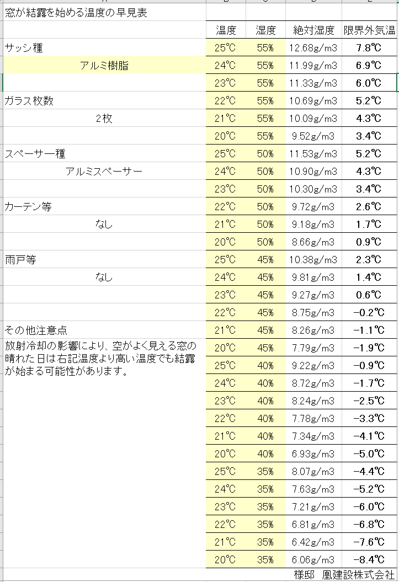Select the ガラス枚数 label cell
Viewport: 399px width, 582px height.
[104, 100]
